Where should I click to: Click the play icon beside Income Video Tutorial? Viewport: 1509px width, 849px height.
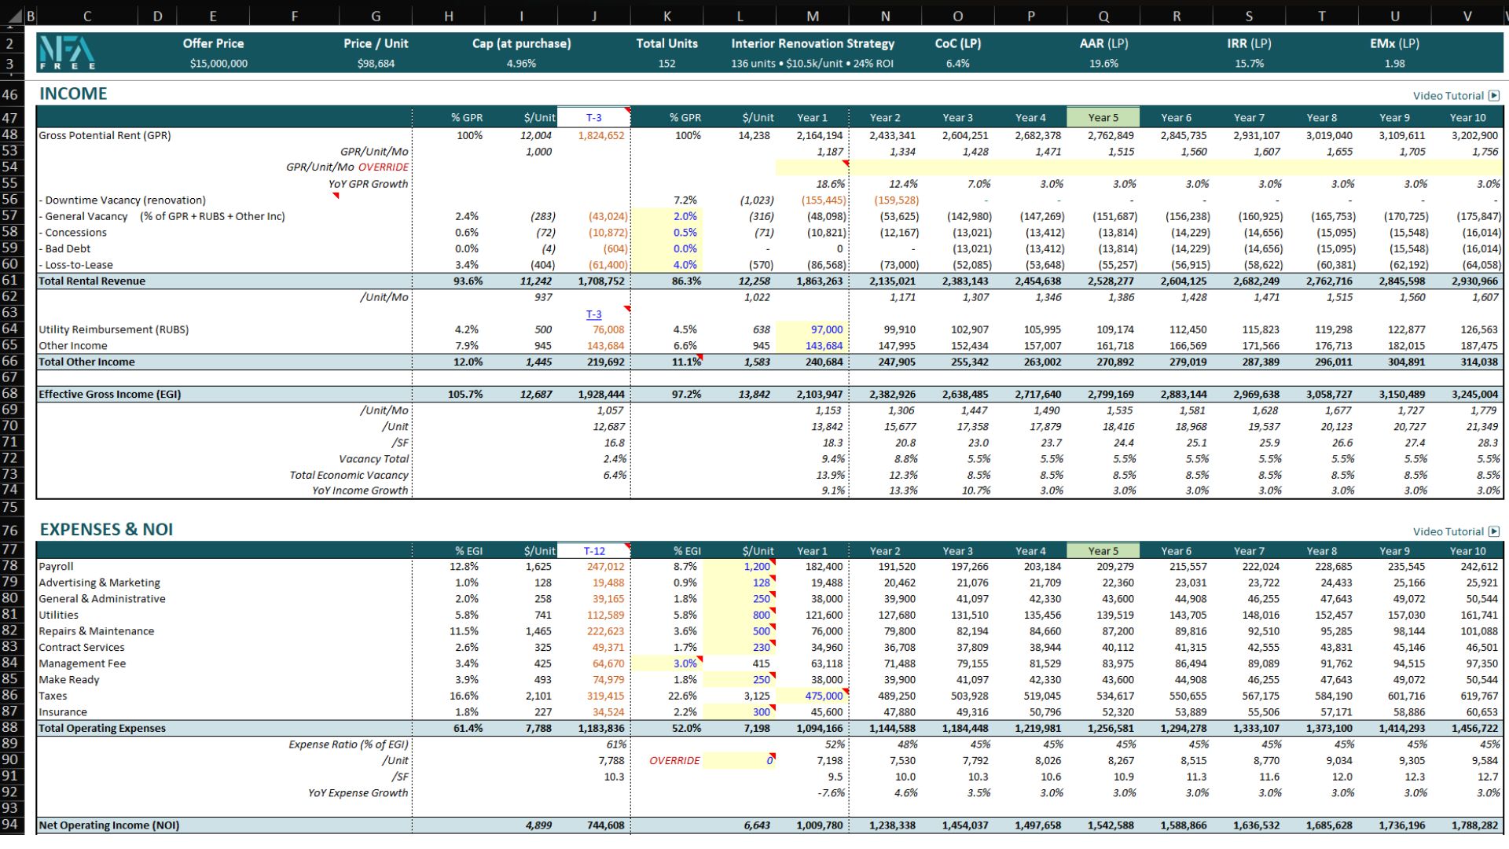1494,96
